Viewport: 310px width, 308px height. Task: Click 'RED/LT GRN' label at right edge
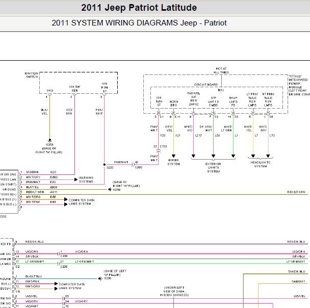coord(296,192)
